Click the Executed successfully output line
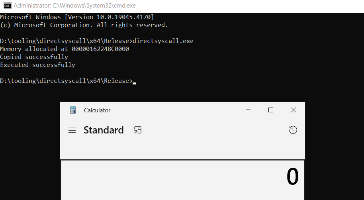364x200 pixels. [x=37, y=65]
